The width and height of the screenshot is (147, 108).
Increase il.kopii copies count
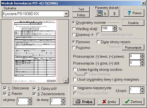(142, 89)
